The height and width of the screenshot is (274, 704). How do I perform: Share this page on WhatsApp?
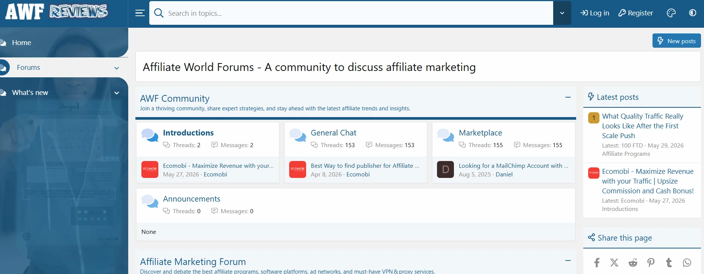(x=687, y=263)
